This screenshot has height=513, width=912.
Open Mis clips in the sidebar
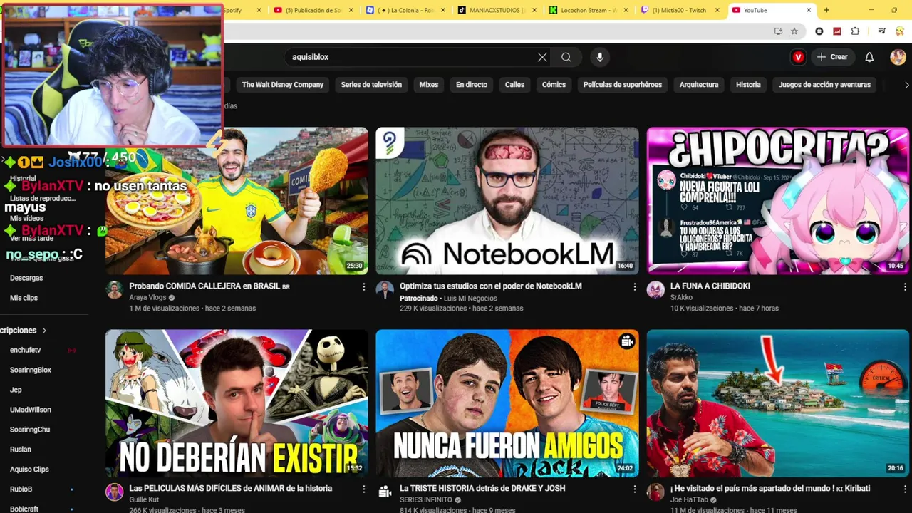[24, 298]
